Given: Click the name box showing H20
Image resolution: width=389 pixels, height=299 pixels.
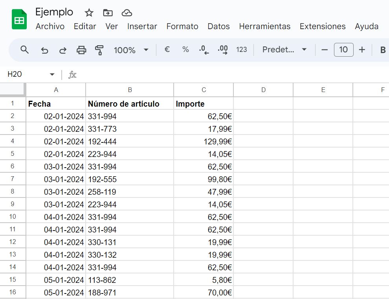Looking at the screenshot, I should click(x=15, y=74).
